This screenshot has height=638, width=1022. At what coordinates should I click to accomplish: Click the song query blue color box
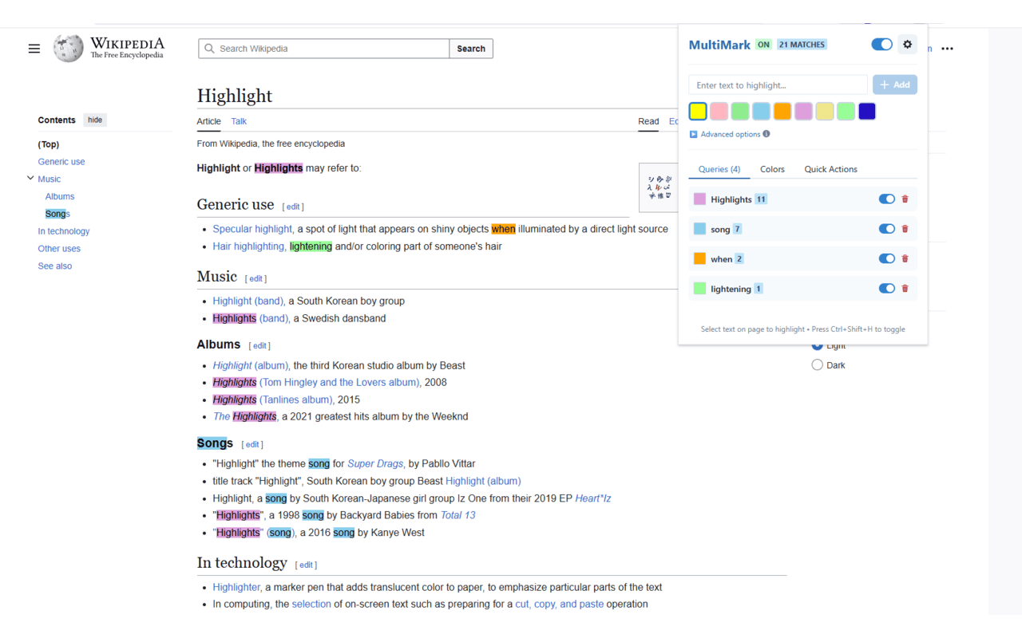click(699, 229)
